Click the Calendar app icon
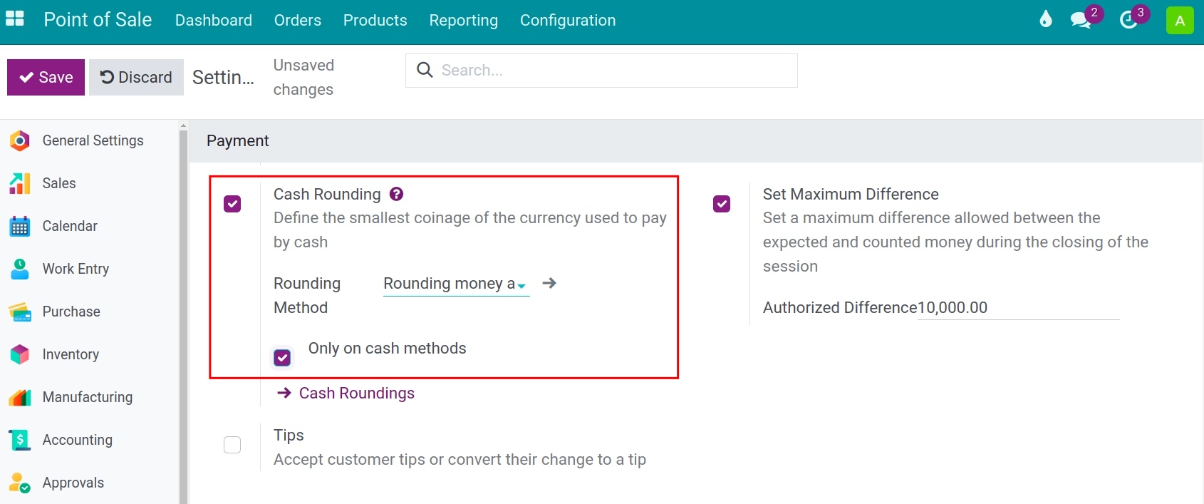1204x504 pixels. [x=20, y=226]
